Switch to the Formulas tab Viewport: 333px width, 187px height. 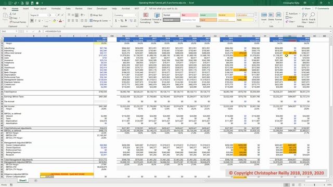point(56,8)
